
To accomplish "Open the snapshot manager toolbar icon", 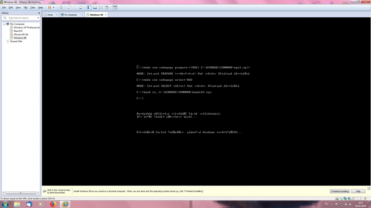I will 81,7.
